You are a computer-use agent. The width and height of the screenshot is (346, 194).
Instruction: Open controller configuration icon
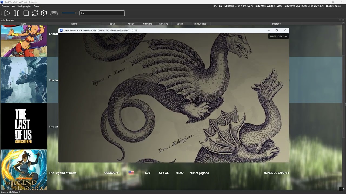point(54,13)
